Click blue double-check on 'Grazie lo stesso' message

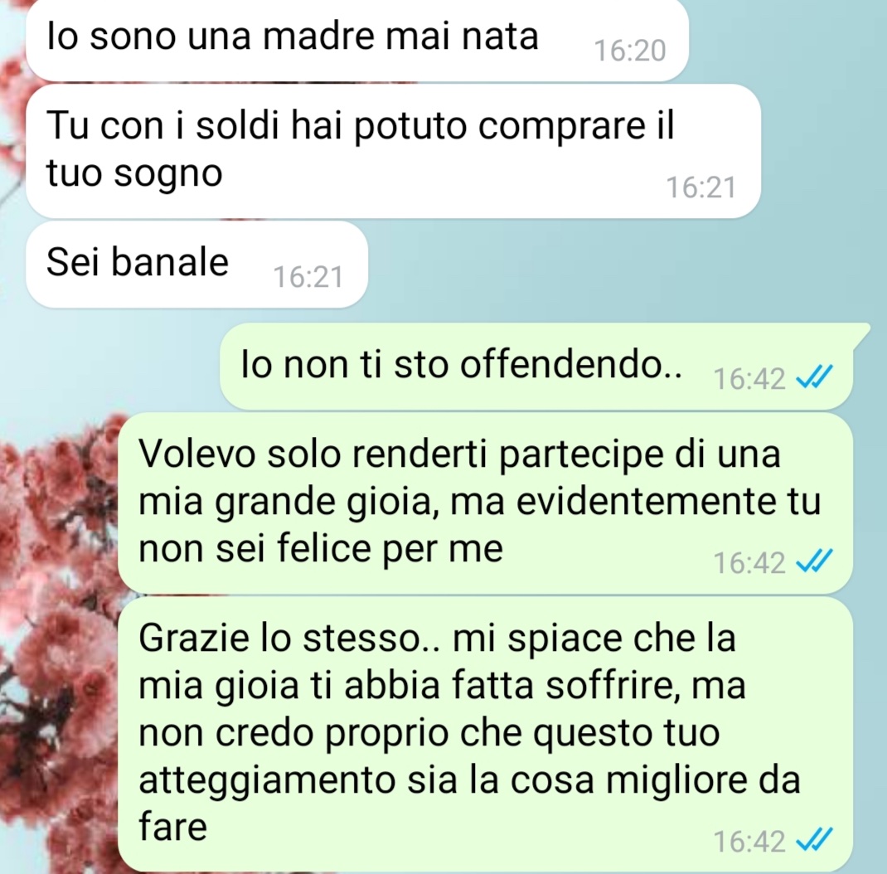[x=814, y=840]
